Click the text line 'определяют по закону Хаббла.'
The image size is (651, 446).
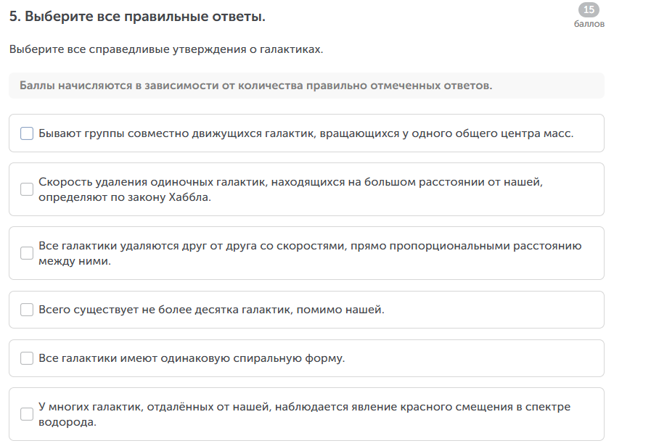coord(125,197)
